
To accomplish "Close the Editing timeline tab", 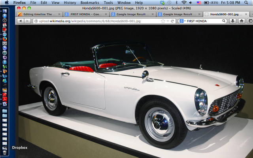I will tap(59, 14).
